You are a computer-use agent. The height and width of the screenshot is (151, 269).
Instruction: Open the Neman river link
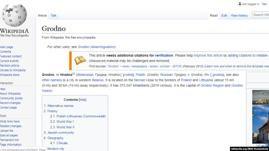click(139, 80)
